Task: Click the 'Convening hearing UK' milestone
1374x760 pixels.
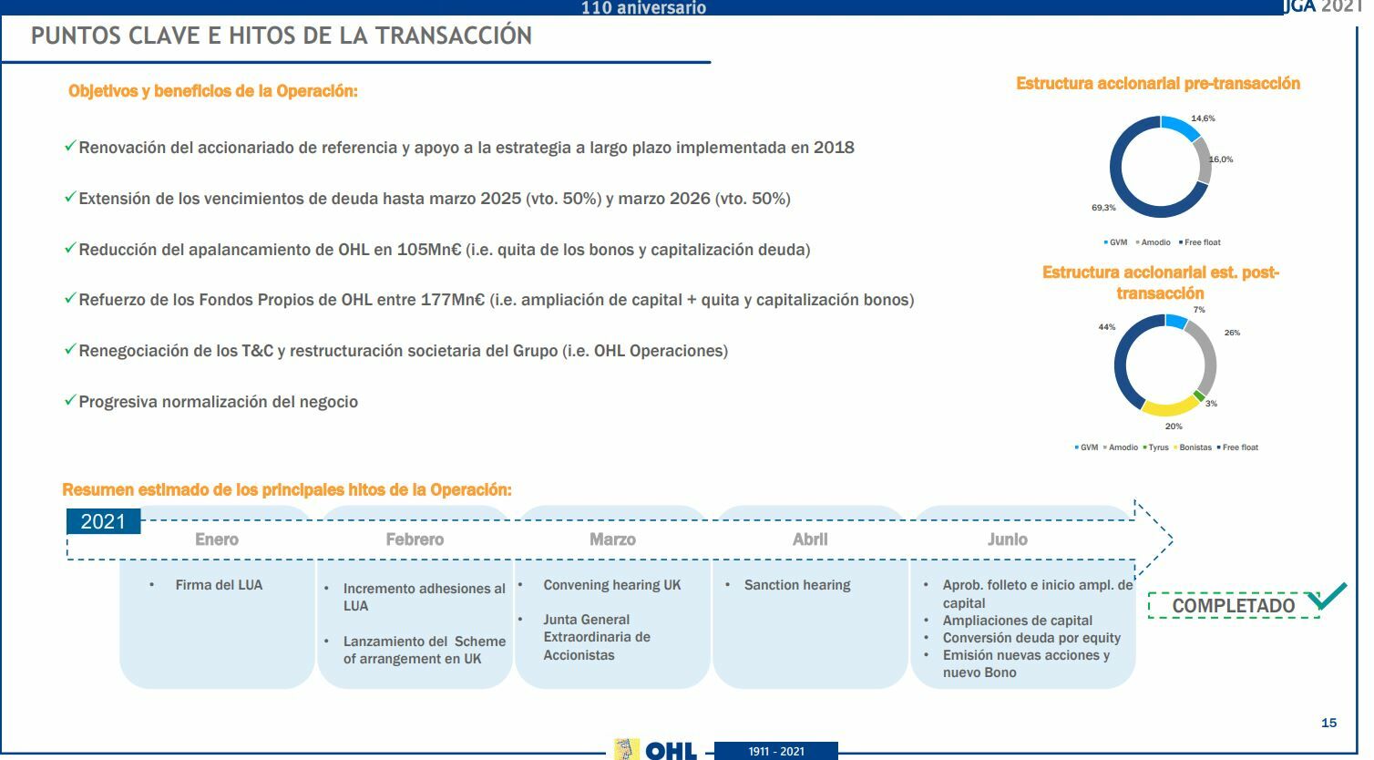Action: (x=612, y=585)
